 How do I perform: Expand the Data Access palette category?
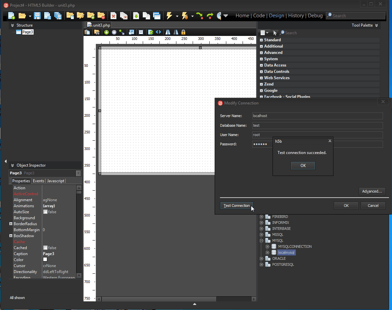(x=261, y=65)
